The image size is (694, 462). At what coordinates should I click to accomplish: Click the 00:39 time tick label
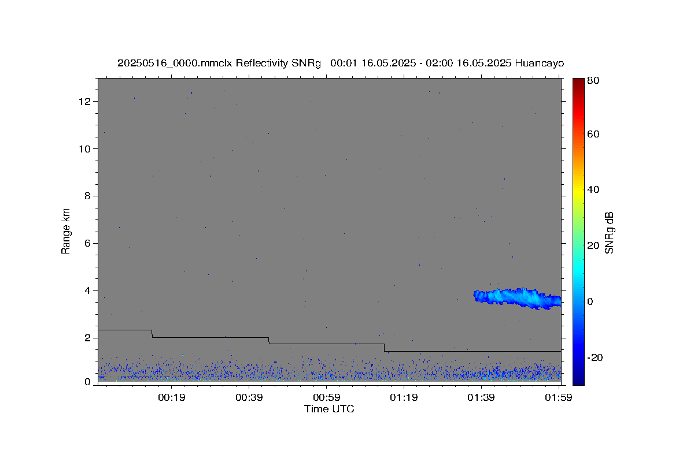pyautogui.click(x=249, y=397)
